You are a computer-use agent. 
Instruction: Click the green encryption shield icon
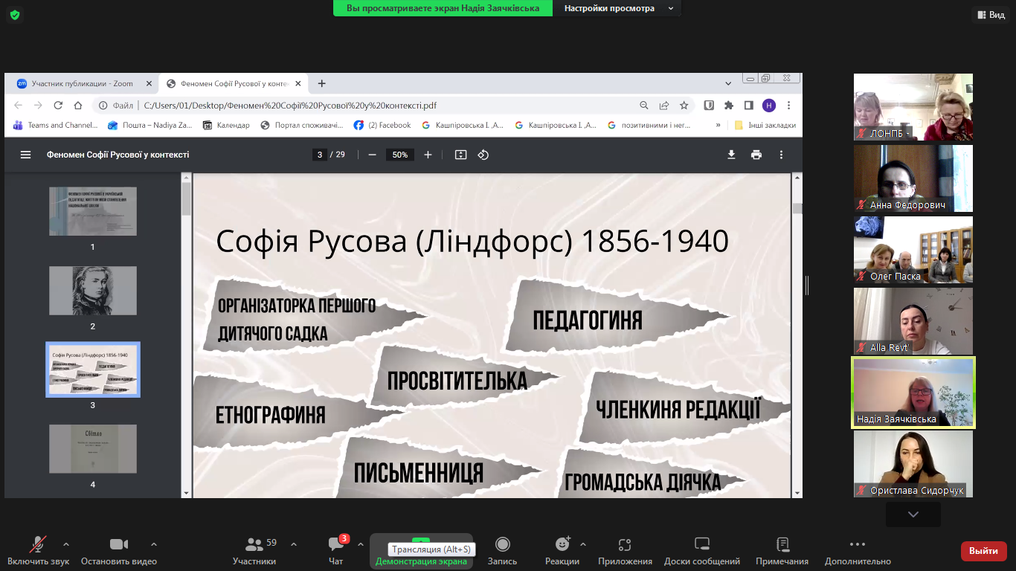coord(14,15)
